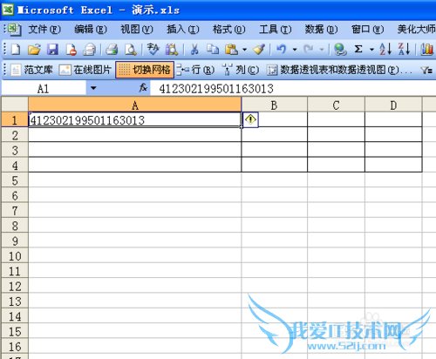Click the 在线图片 button
The image size is (436, 359).
pos(85,70)
